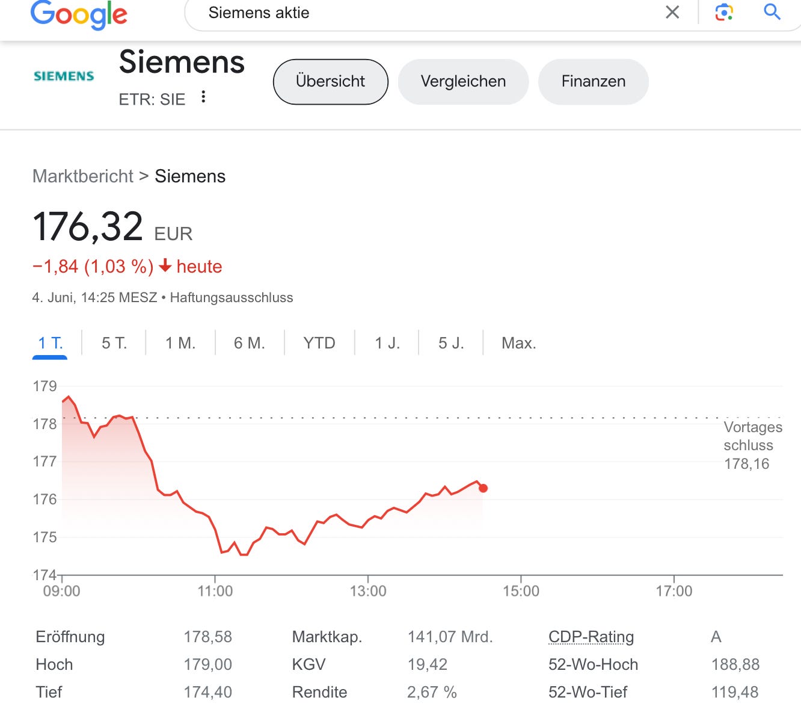Click the ETR: SIE ticker text
The image size is (801, 712).
tap(152, 99)
